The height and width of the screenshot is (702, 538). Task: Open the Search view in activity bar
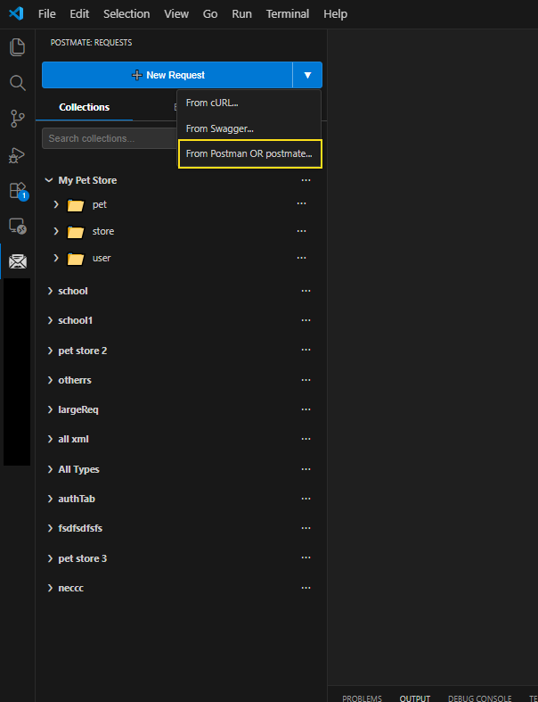click(18, 83)
